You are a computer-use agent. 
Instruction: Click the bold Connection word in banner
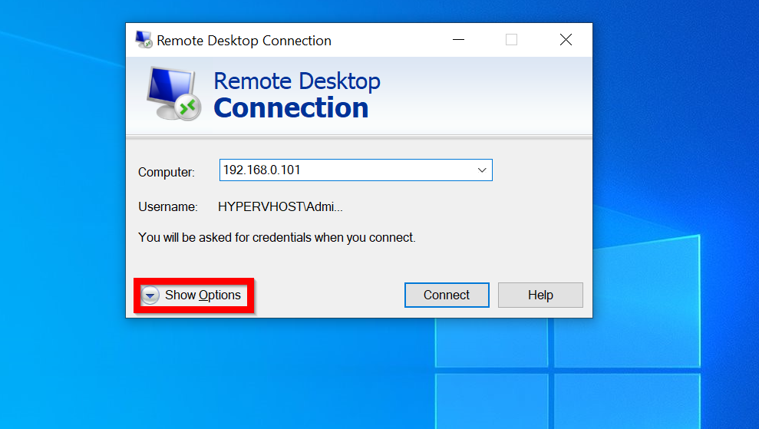(x=291, y=108)
